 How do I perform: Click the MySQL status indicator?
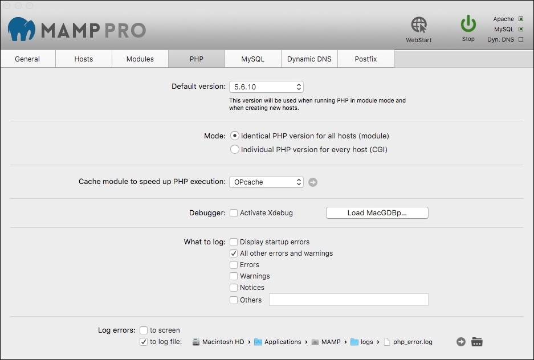pos(521,29)
